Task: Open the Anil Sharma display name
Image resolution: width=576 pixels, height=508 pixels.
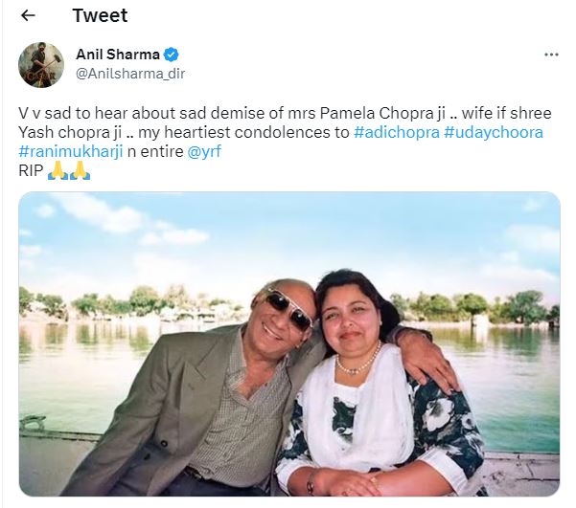Action: 117,54
